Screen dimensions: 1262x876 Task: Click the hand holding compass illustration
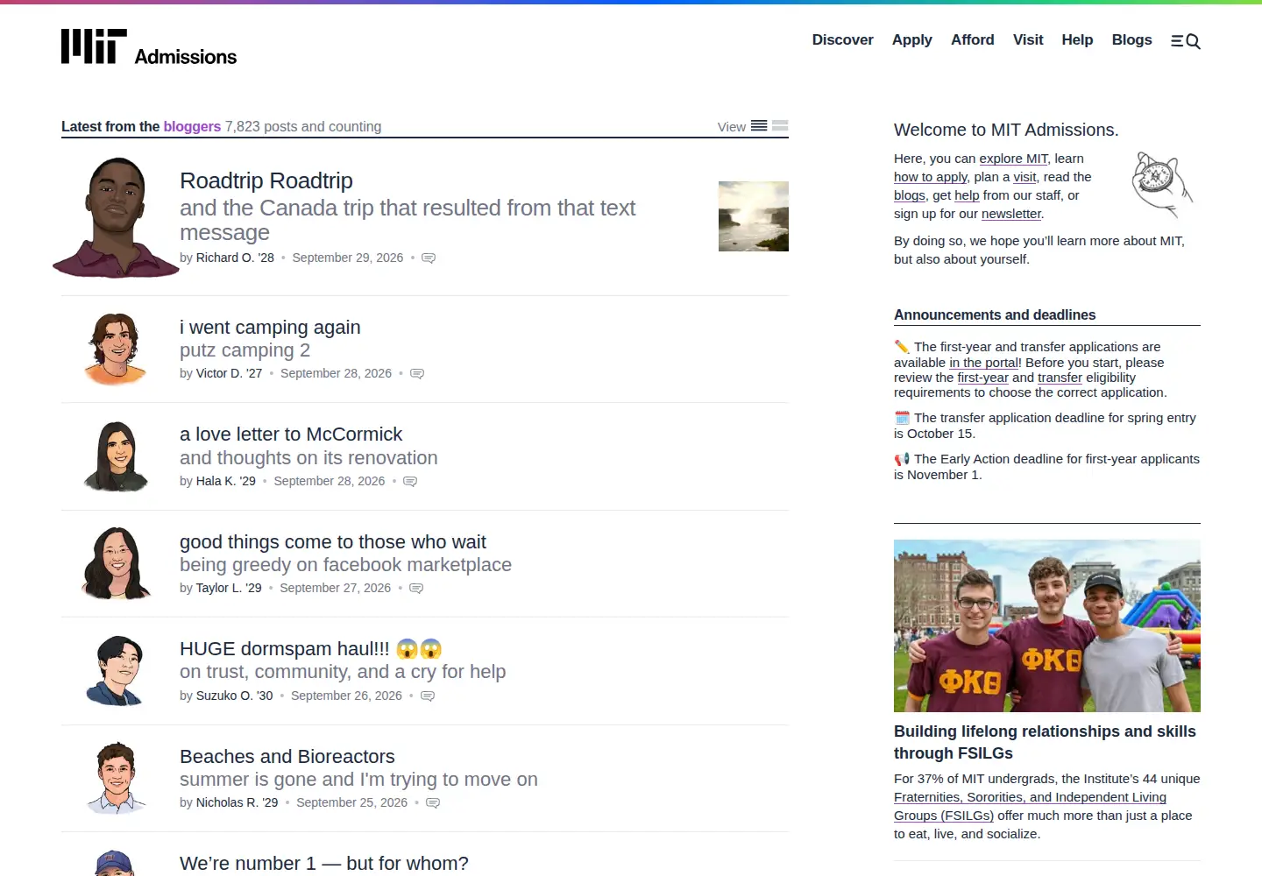pos(1161,184)
